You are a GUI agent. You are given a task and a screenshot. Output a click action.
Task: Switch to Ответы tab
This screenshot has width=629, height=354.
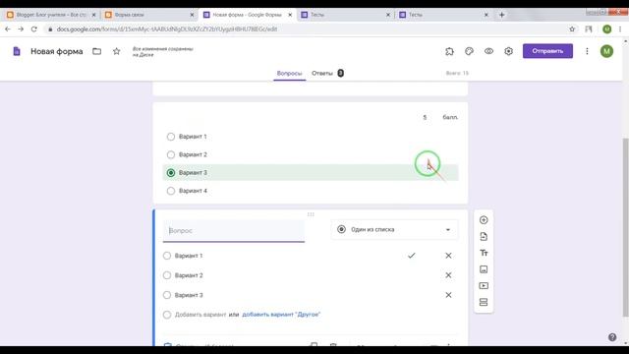pyautogui.click(x=327, y=73)
